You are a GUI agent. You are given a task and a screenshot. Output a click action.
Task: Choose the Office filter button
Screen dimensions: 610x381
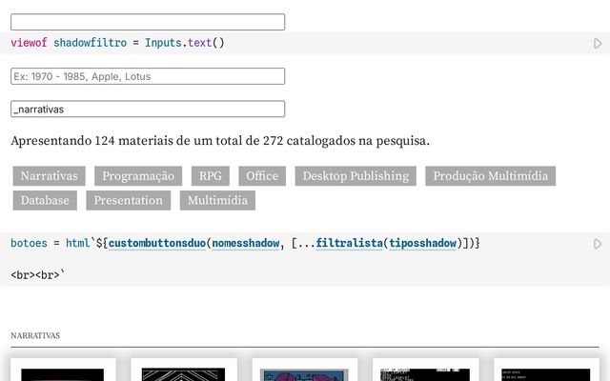(262, 175)
